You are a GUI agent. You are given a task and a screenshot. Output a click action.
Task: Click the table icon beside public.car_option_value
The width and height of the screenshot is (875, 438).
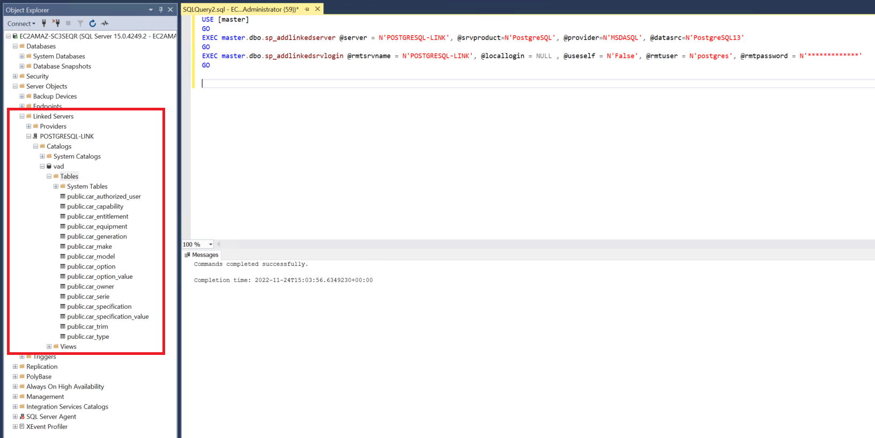point(63,276)
